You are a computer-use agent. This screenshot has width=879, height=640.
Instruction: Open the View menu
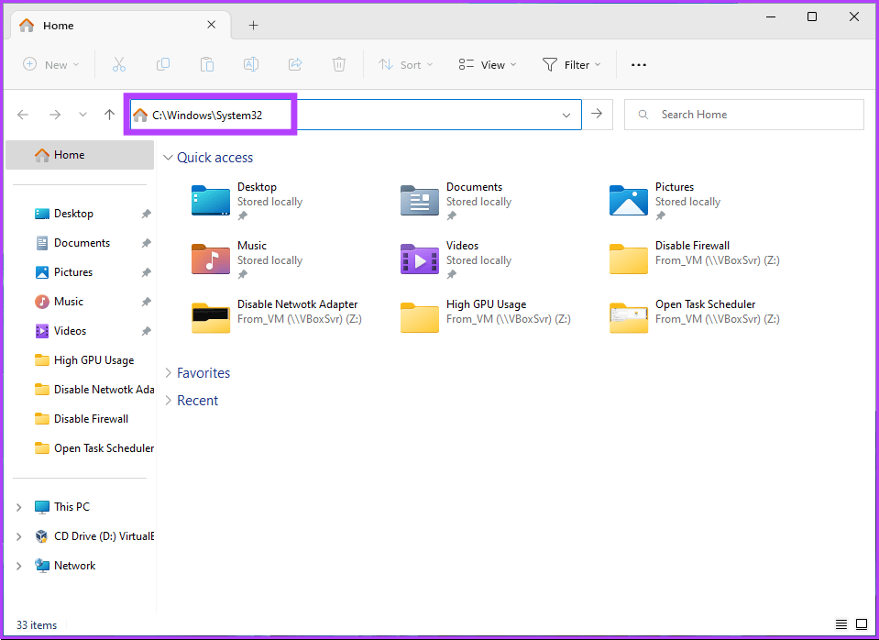[487, 64]
